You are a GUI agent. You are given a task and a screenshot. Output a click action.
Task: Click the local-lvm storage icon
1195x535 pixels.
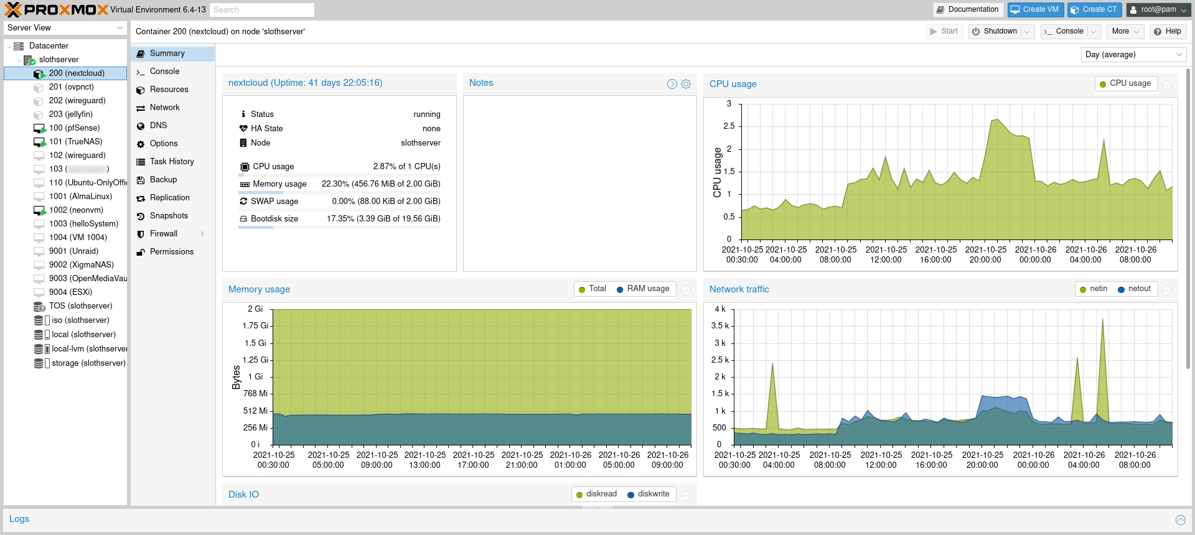[42, 349]
